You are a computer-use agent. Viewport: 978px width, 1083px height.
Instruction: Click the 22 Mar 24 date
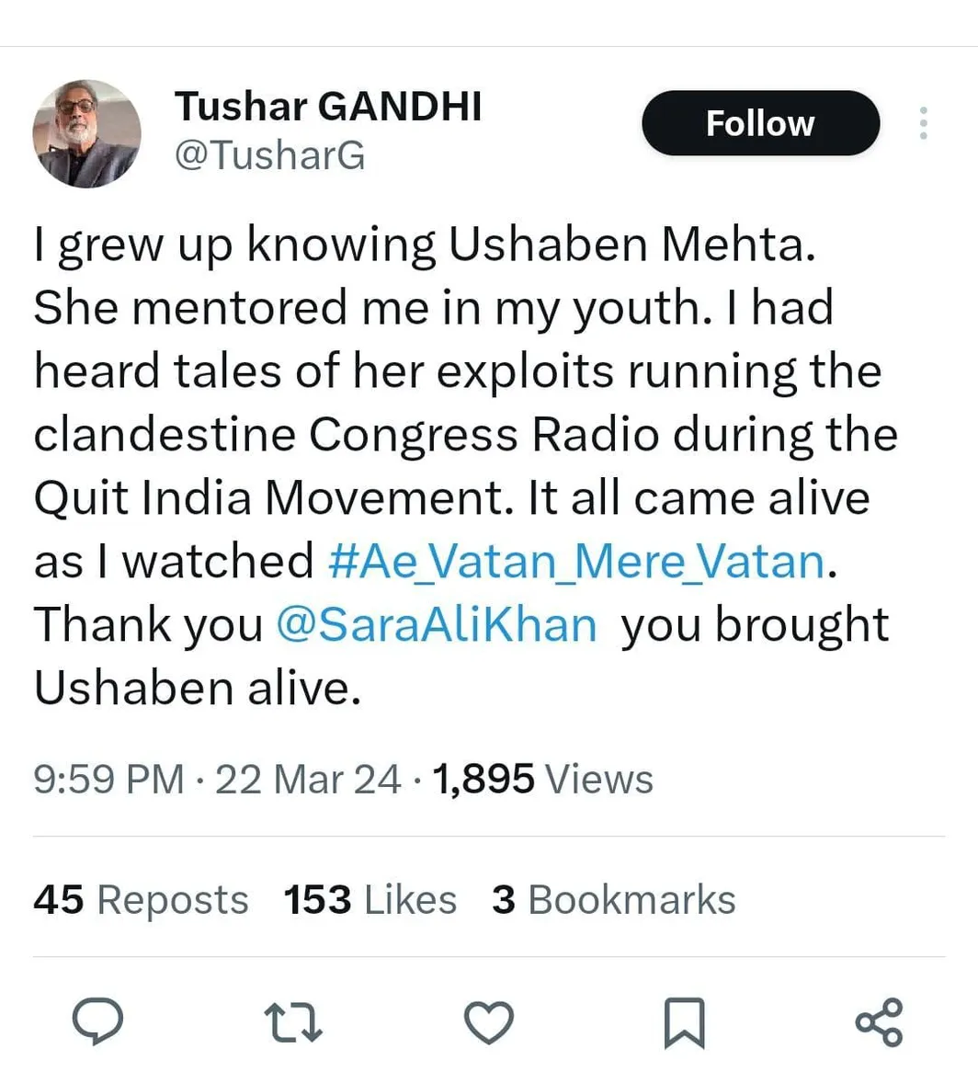pyautogui.click(x=307, y=780)
